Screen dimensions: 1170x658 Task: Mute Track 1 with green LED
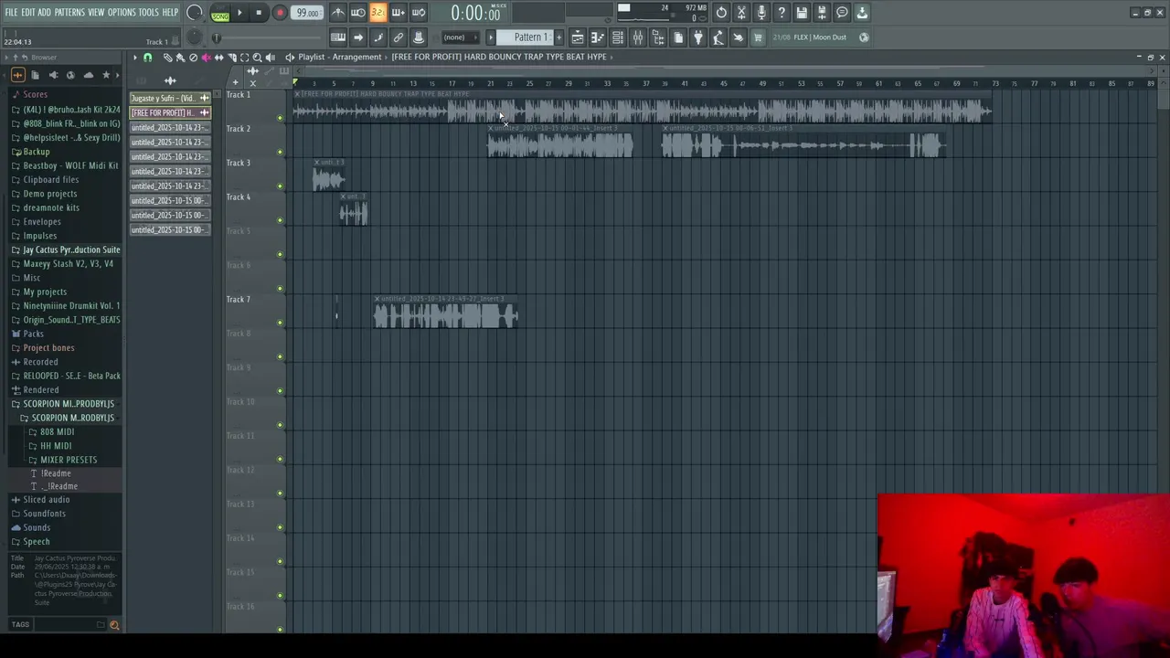point(280,118)
